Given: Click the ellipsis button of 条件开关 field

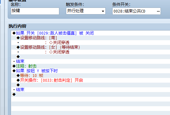Looking at the screenshot, I should [158, 11].
